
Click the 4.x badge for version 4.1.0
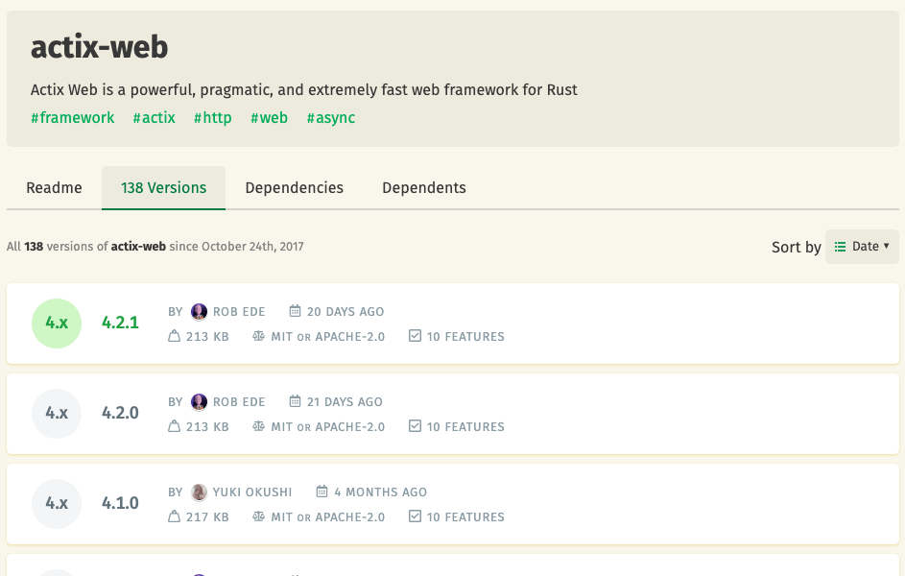[57, 504]
